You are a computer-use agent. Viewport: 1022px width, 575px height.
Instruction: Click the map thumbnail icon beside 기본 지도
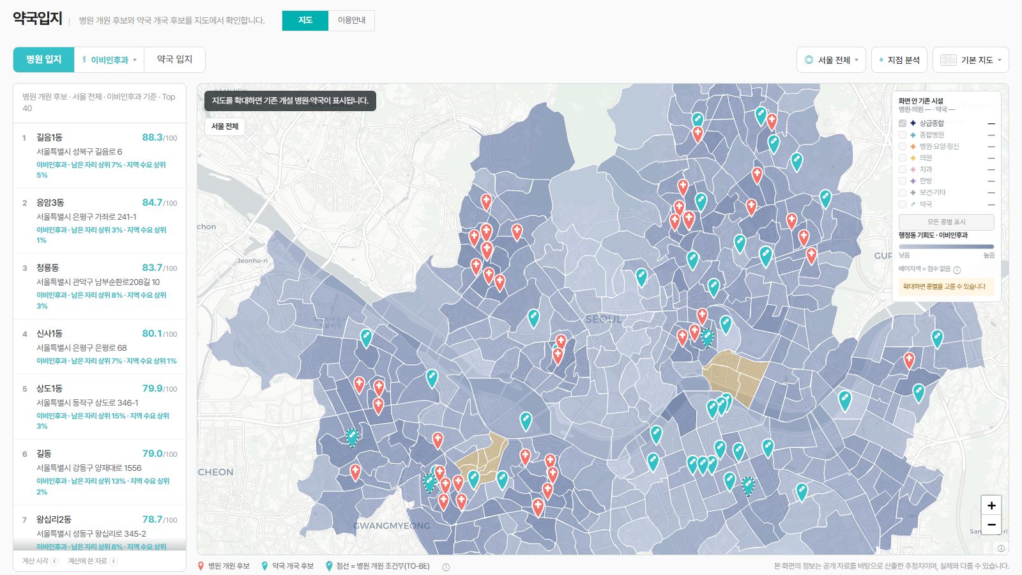point(949,60)
